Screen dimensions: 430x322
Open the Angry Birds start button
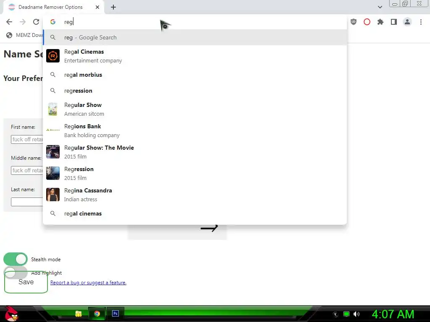click(x=11, y=314)
